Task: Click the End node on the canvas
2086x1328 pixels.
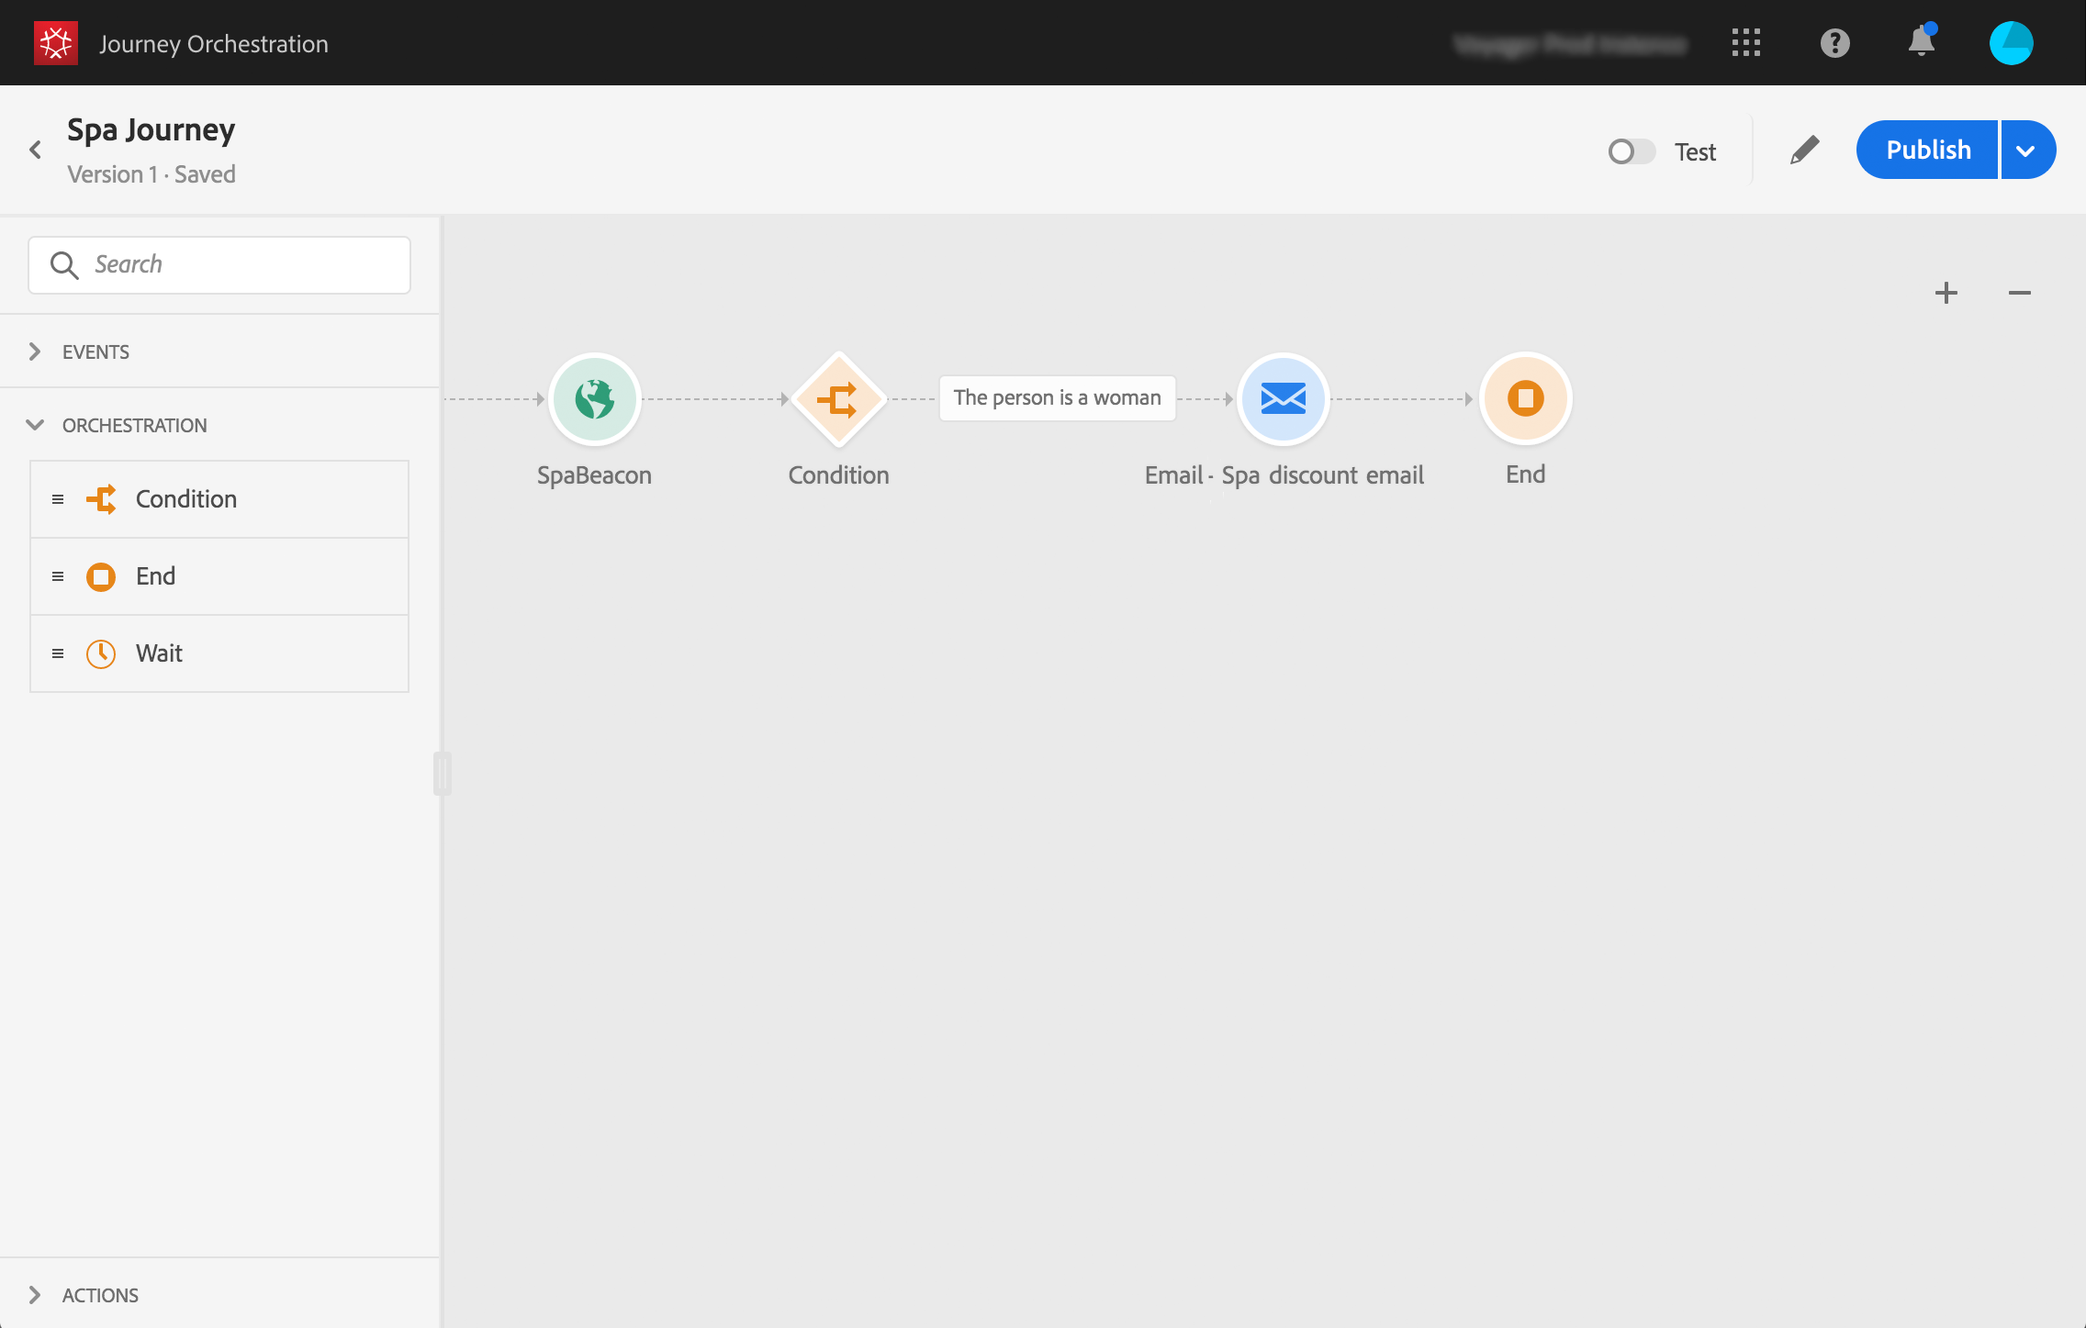Action: coord(1525,398)
